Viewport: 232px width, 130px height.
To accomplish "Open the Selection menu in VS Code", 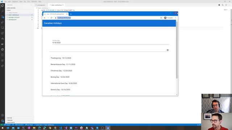I will (15, 1).
